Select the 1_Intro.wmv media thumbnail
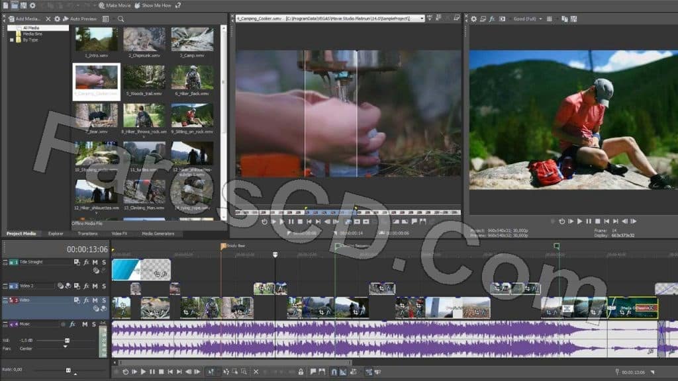Image resolution: width=678 pixels, height=381 pixels. click(x=97, y=42)
